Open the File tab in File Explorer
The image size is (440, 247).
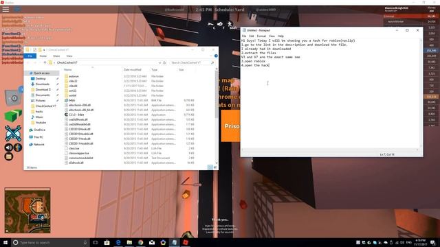(x=30, y=56)
